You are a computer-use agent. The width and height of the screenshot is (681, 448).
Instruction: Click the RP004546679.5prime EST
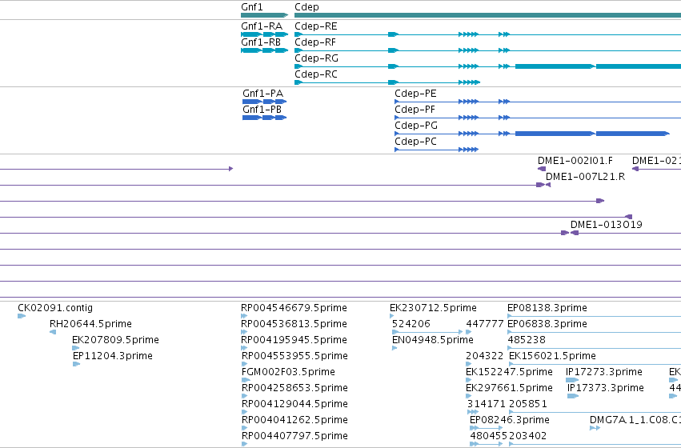tap(244, 316)
